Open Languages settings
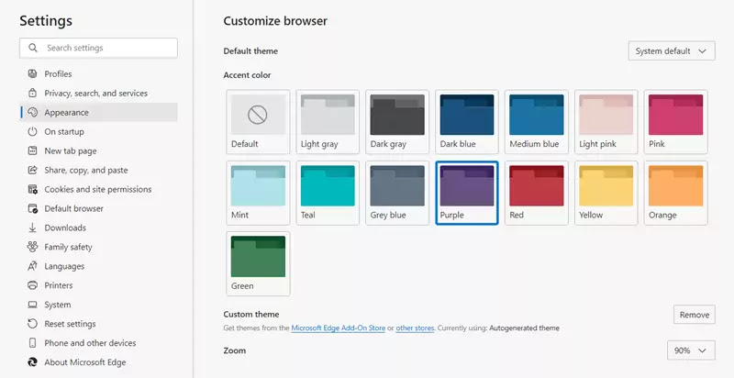The image size is (734, 378). [x=99, y=266]
